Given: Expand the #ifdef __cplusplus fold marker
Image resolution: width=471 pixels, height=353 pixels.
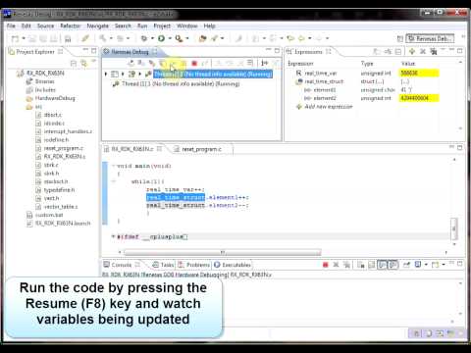Looking at the screenshot, I should (x=114, y=236).
